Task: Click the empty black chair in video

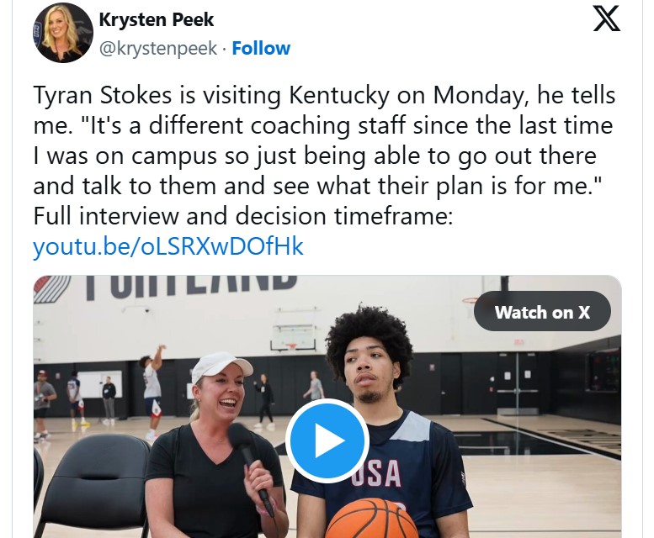Action: tap(93, 483)
